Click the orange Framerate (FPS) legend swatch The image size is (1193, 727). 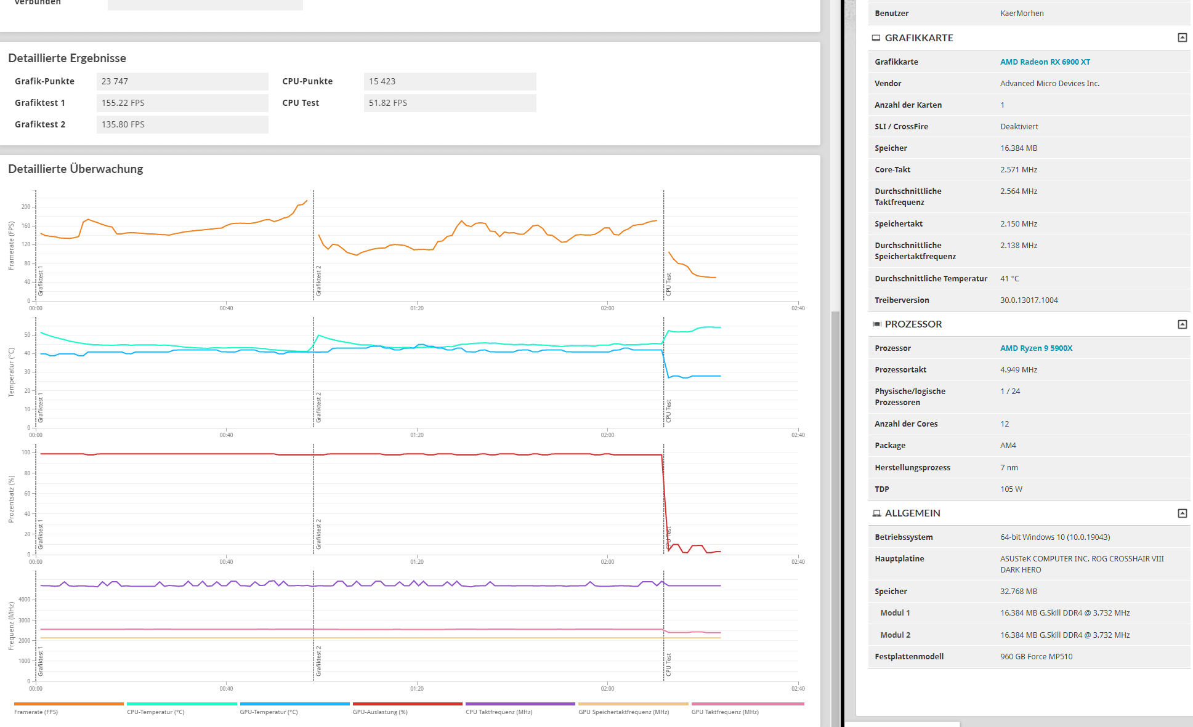click(x=69, y=704)
